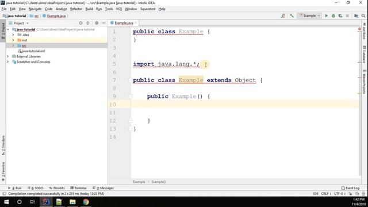Collapse the java-tutorial root node
The width and height of the screenshot is (368, 207).
click(8, 29)
